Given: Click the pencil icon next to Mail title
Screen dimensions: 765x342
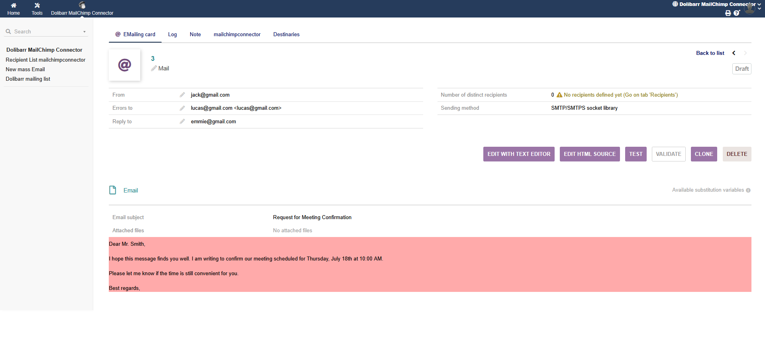Looking at the screenshot, I should pyautogui.click(x=154, y=68).
